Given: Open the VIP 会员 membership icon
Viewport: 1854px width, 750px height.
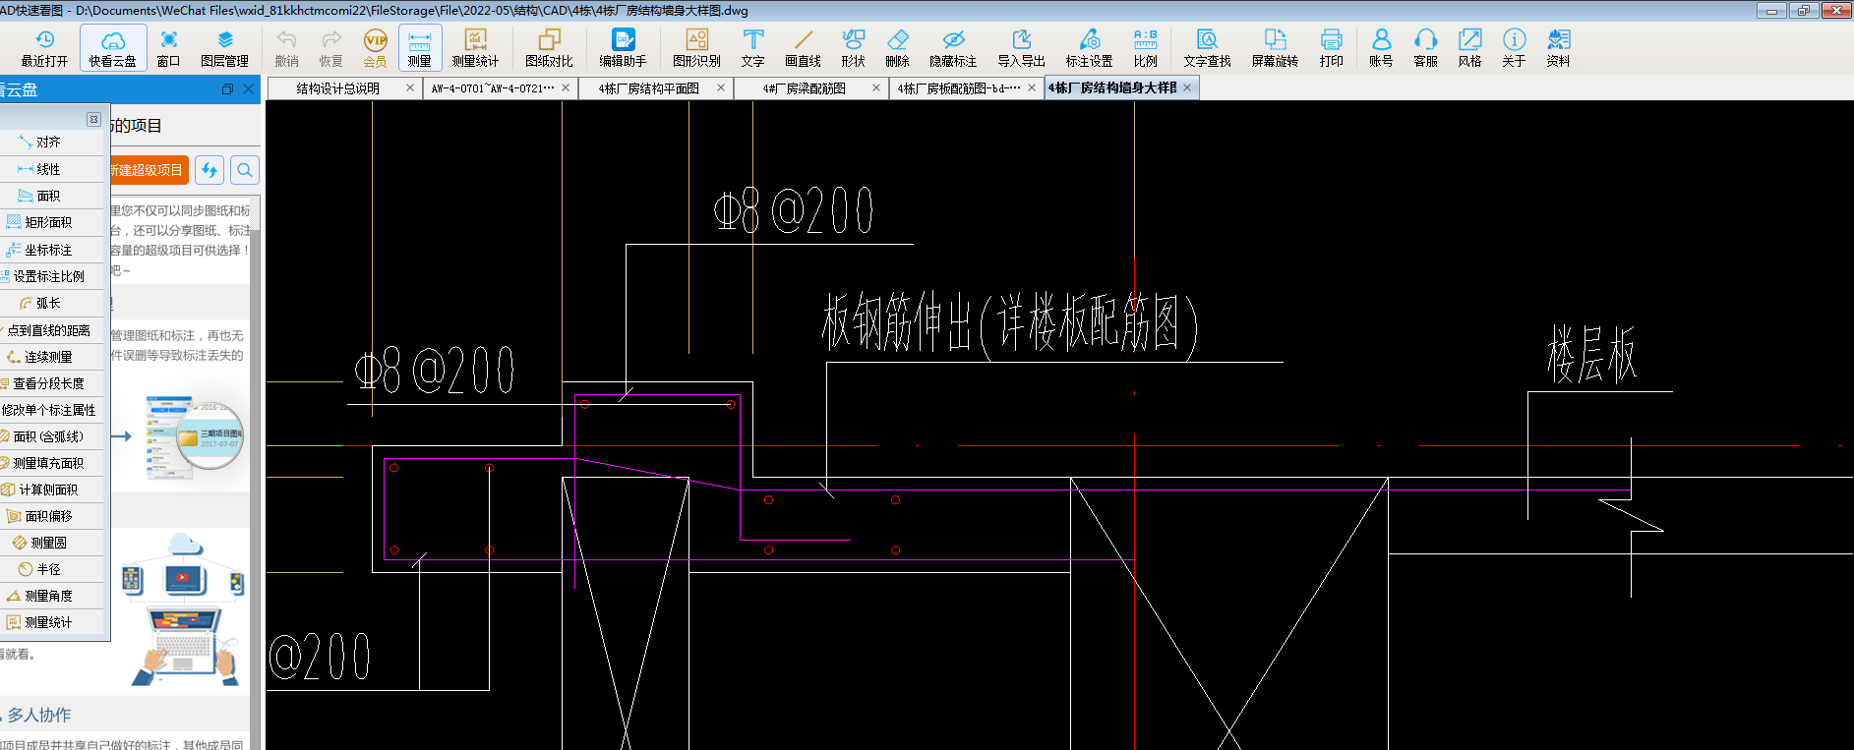Looking at the screenshot, I should pyautogui.click(x=376, y=48).
